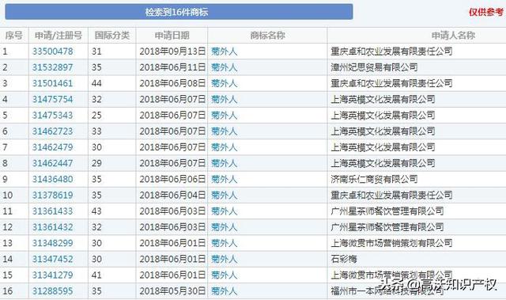Select the 仅供参考 red notice text
Screen dimensions: 506x300
coord(486,13)
